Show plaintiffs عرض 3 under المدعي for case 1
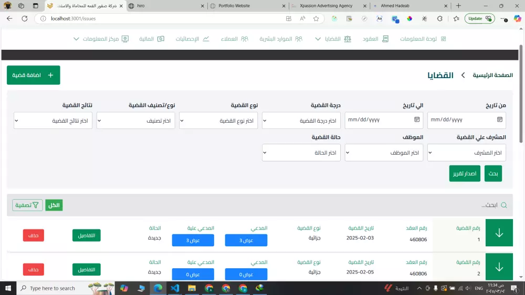 [x=246, y=240]
